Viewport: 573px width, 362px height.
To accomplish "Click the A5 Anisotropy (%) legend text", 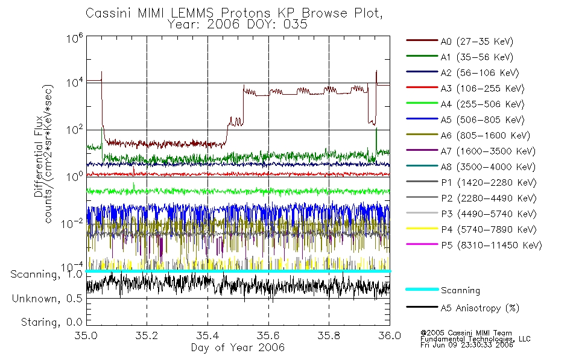I will (x=480, y=309).
